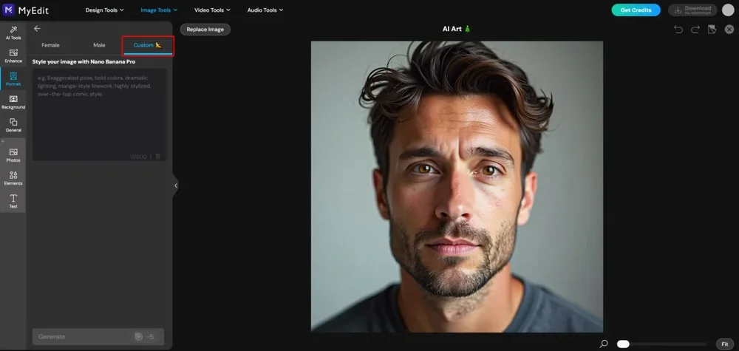Clear prompt with the trash icon

[x=157, y=157]
